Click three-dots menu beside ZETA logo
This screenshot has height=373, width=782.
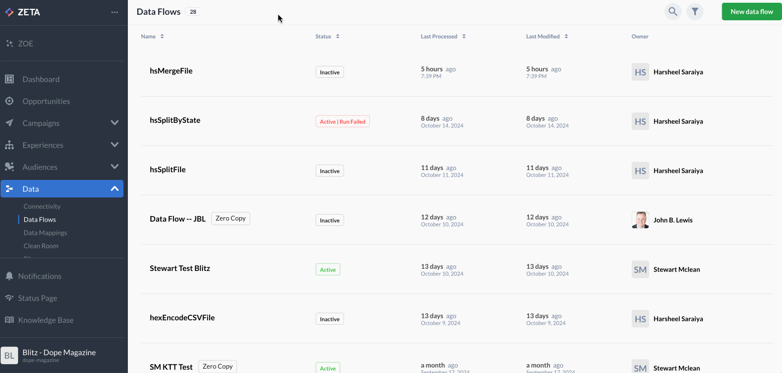[x=114, y=12]
